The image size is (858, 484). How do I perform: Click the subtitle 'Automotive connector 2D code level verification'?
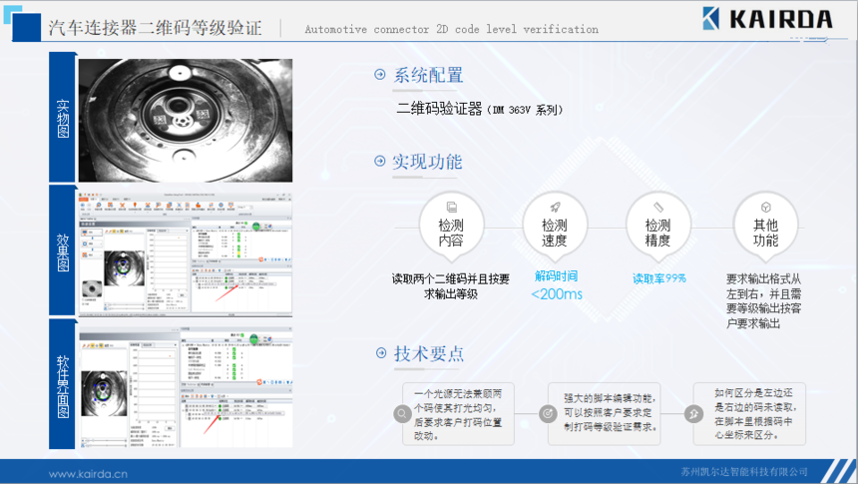click(x=451, y=29)
